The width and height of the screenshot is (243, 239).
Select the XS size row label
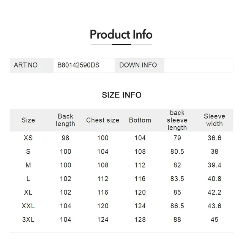tap(28, 138)
